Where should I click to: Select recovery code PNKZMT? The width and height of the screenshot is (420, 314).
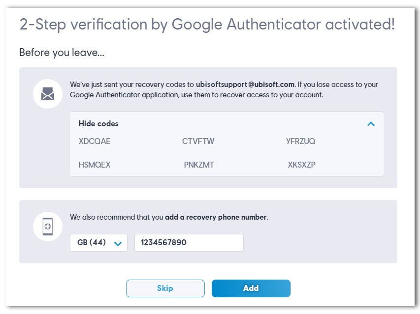(x=199, y=165)
